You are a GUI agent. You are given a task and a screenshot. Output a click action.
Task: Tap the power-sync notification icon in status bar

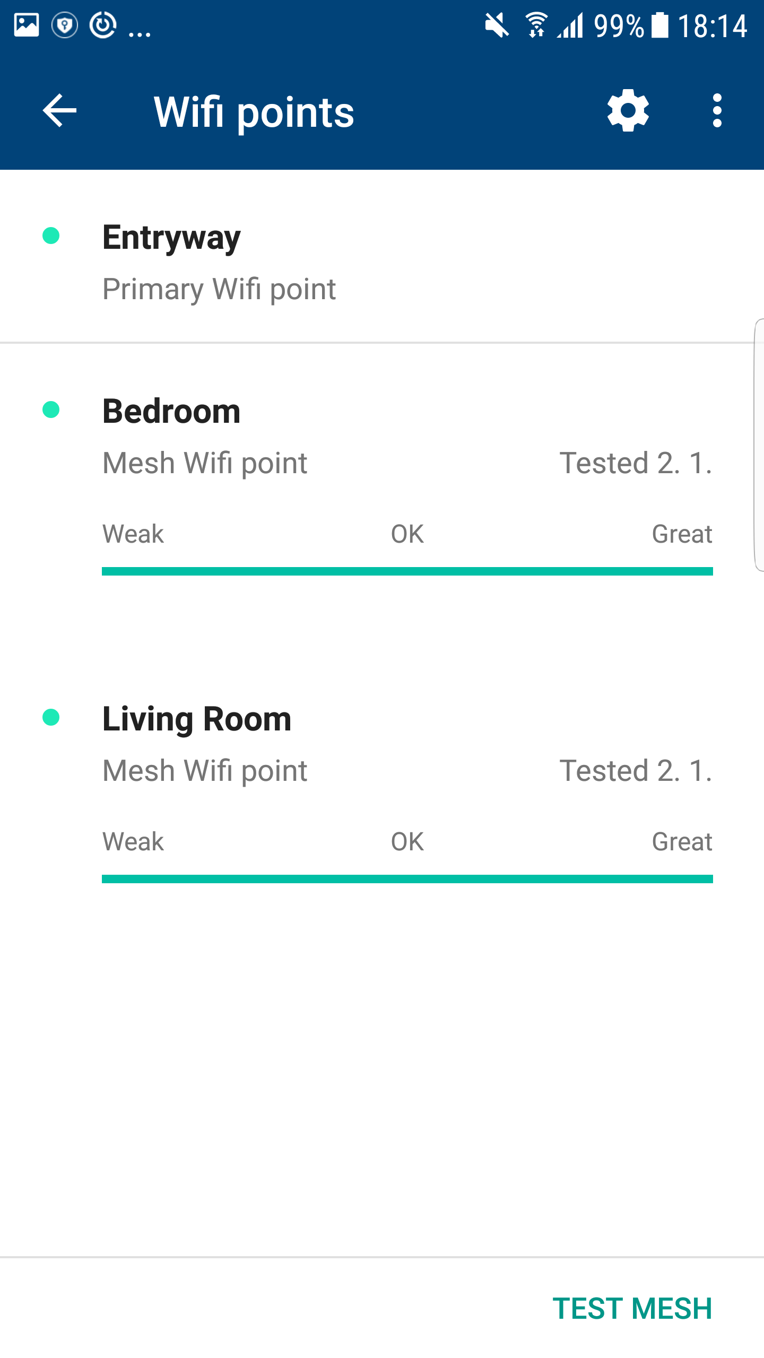pos(103,25)
